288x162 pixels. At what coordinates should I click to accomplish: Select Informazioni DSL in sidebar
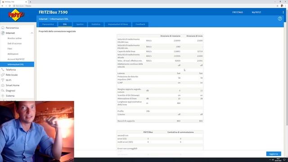(x=17, y=64)
